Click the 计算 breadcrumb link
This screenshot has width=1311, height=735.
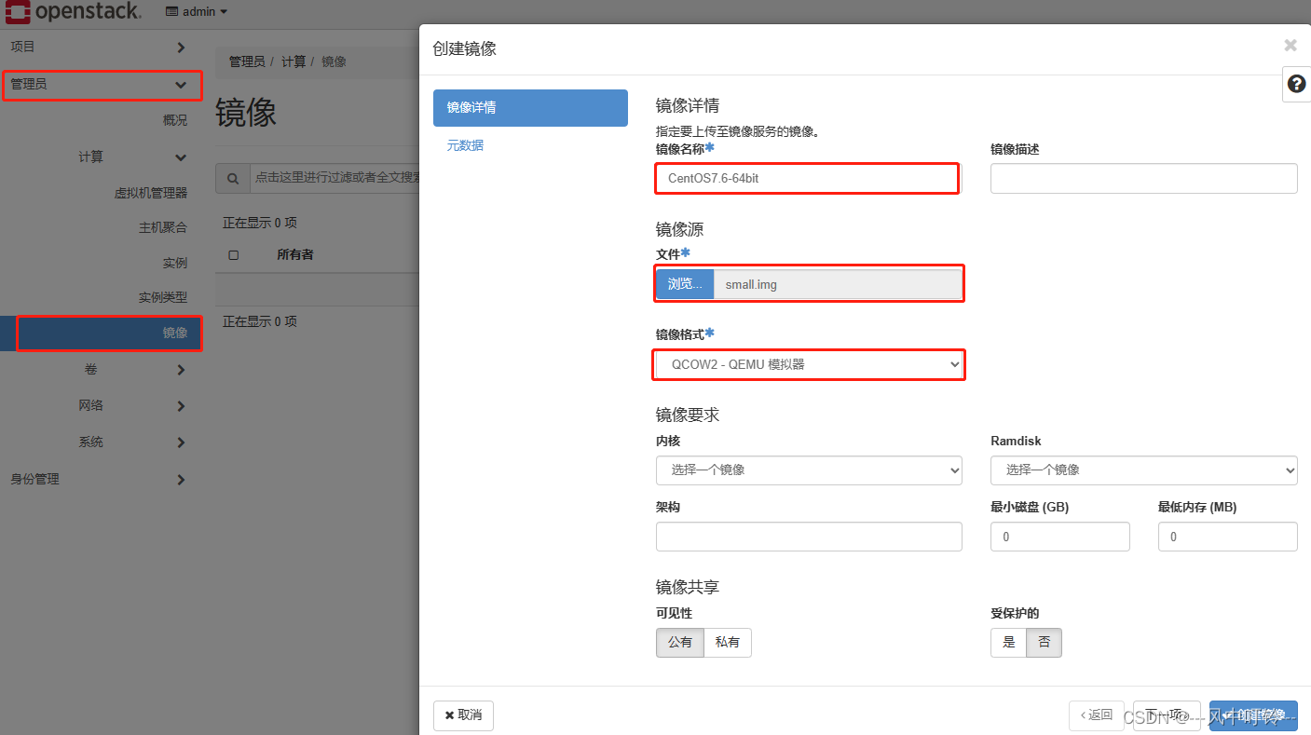(x=294, y=61)
